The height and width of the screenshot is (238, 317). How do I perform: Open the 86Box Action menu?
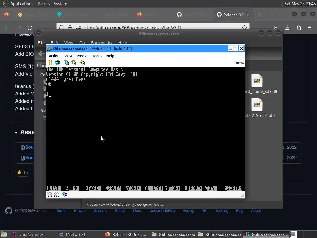coord(54,56)
